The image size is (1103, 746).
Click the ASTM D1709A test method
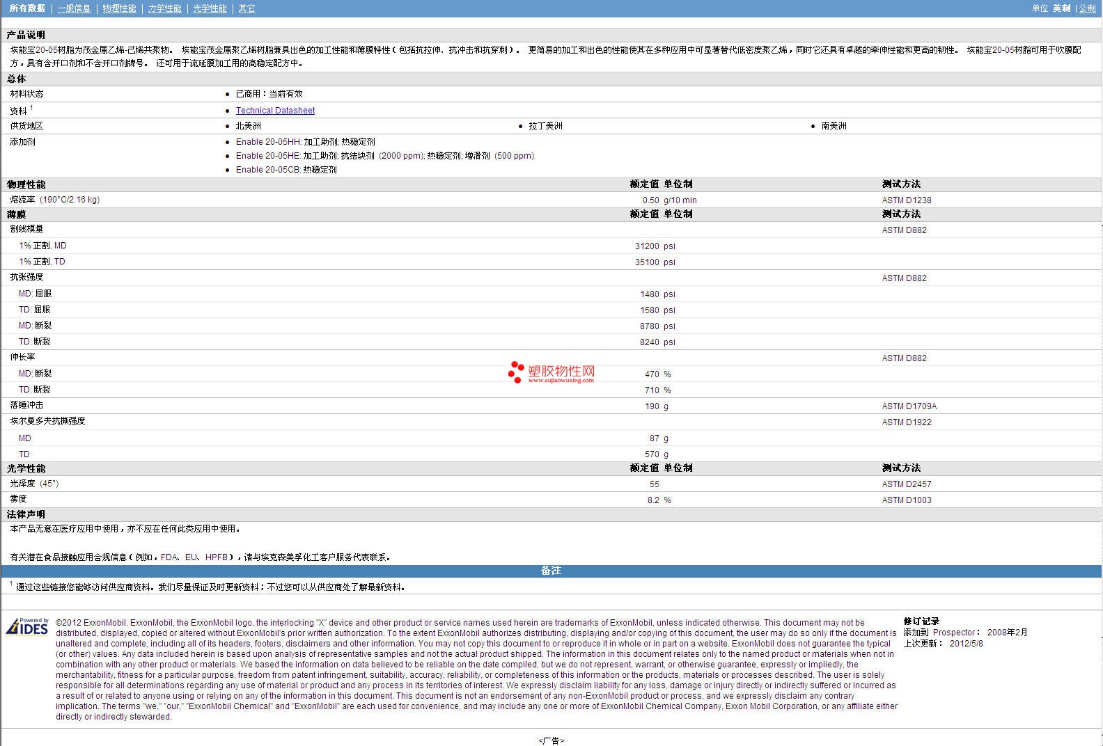[909, 406]
